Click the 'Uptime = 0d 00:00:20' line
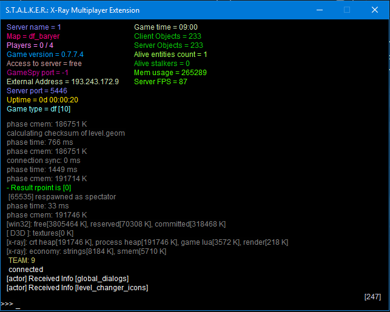Screen dimensions: 390x312 click(42, 100)
